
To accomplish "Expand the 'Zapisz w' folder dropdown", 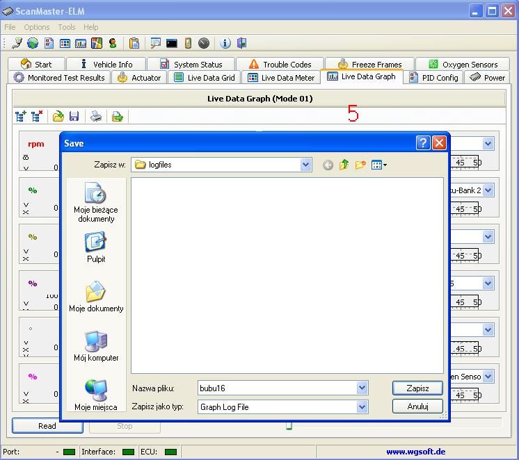I will [x=305, y=165].
